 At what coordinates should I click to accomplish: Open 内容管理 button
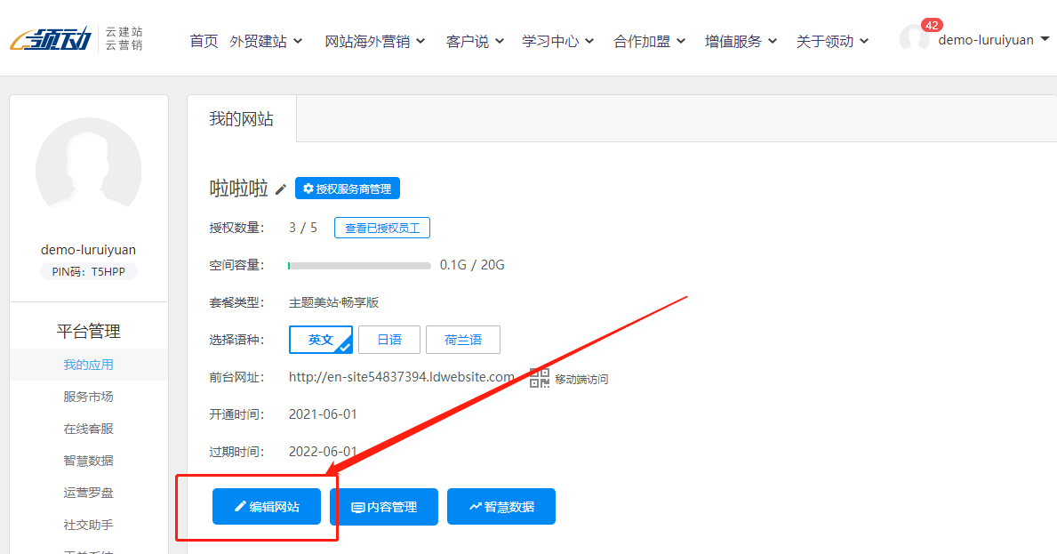(383, 507)
